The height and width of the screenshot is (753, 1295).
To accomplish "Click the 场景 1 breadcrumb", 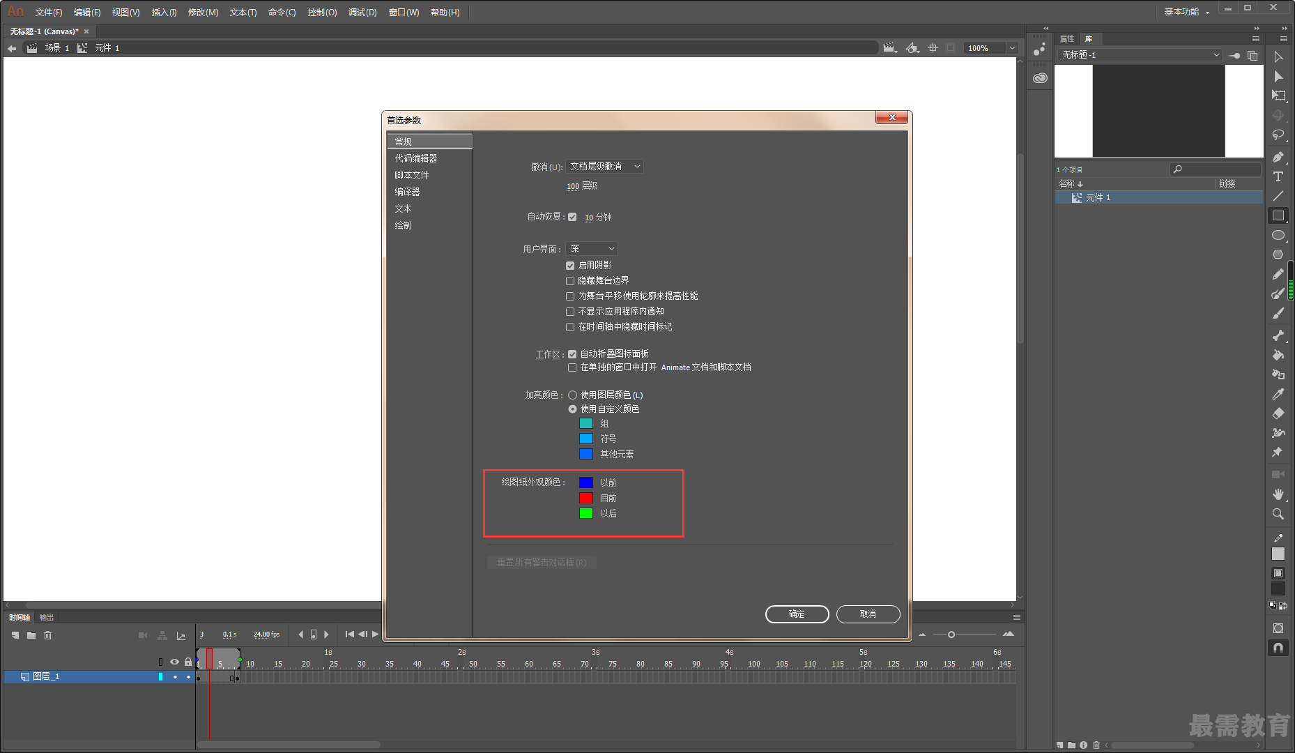I will 57,48.
